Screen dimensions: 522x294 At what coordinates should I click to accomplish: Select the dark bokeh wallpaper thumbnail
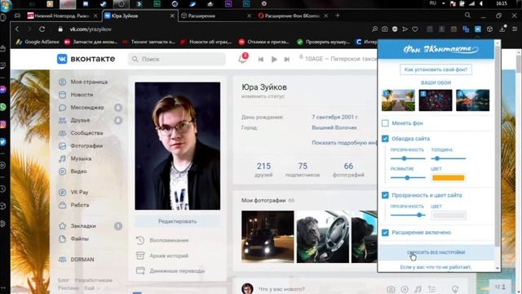click(436, 100)
